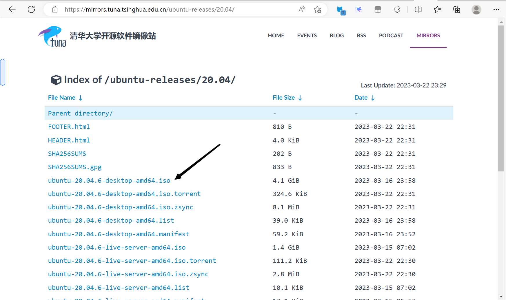The height and width of the screenshot is (300, 506).
Task: Click the left edge sidebar handle
Action: [3, 72]
